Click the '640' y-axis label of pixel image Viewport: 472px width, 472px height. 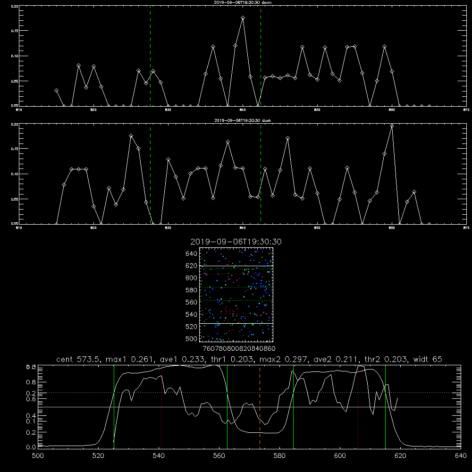point(192,253)
